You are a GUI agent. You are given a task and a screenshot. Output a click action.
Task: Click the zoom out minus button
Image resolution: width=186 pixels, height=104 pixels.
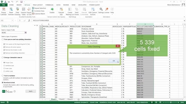[x=164, y=102]
